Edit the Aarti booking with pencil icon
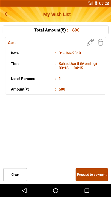The height and width of the screenshot is (197, 111). pos(90,42)
